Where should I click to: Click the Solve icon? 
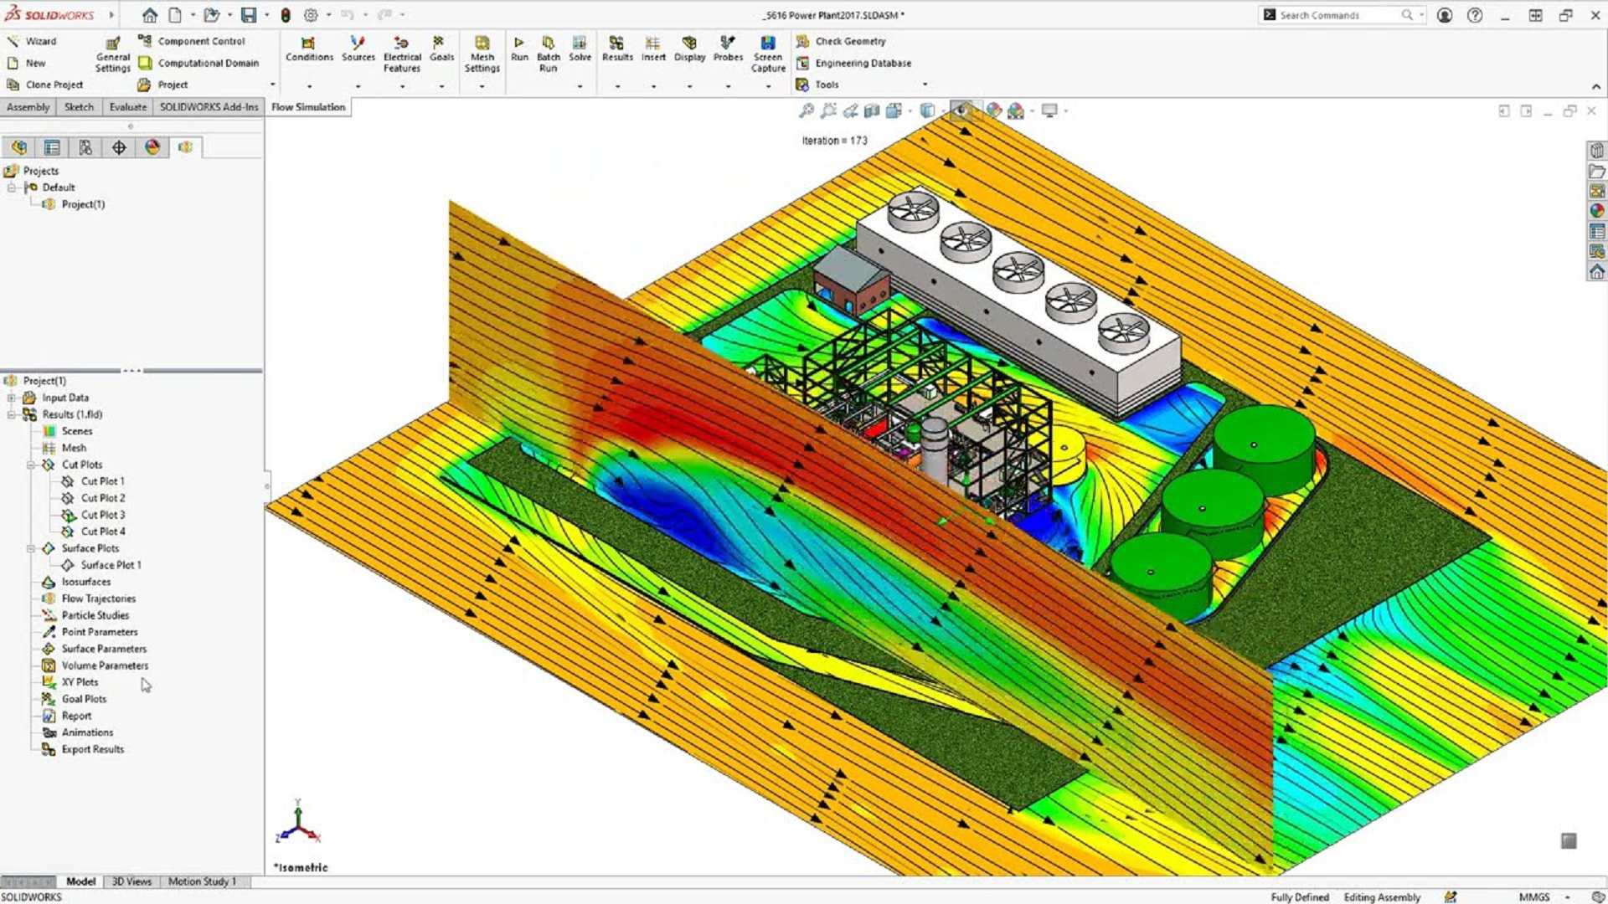click(580, 47)
